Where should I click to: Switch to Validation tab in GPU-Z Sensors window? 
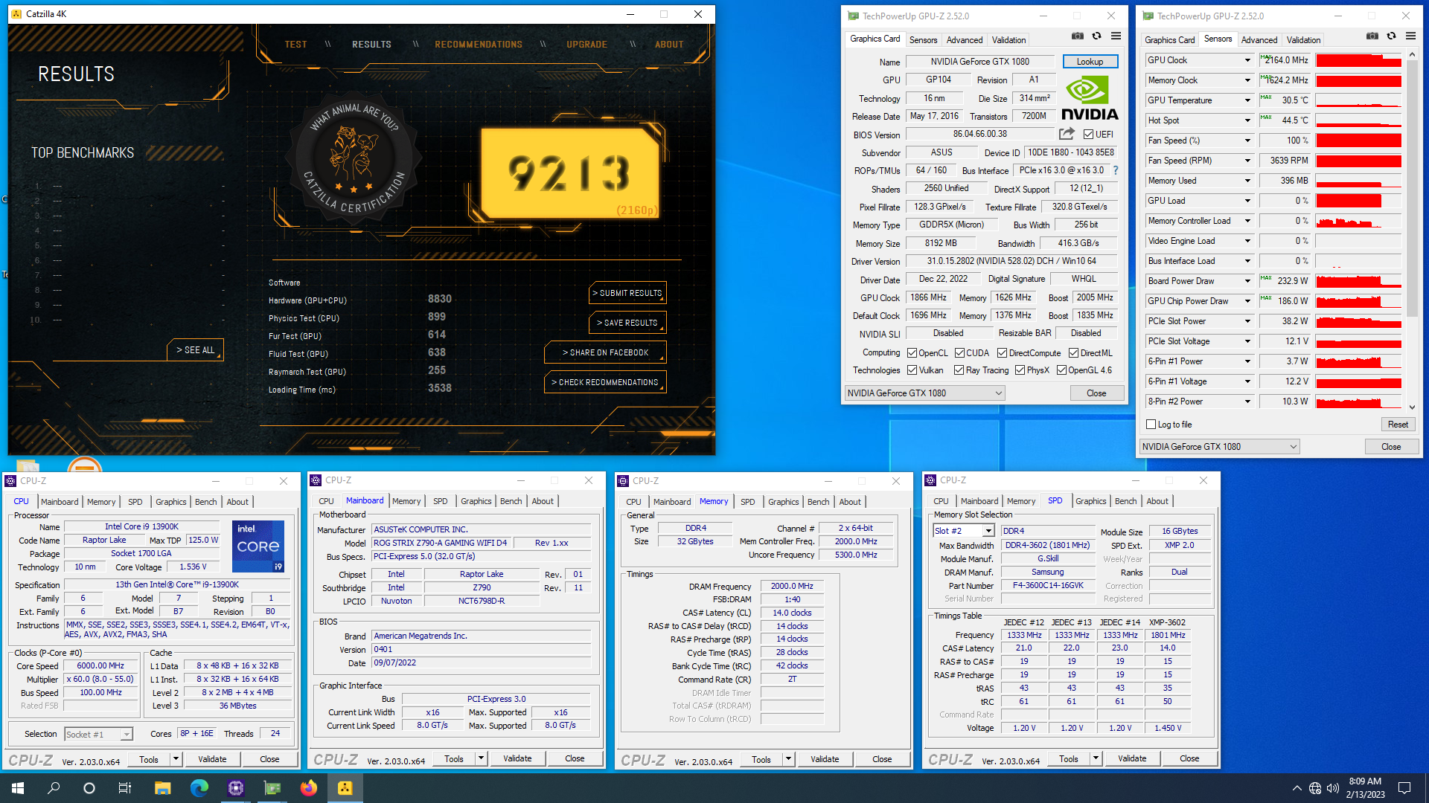[x=1303, y=40]
